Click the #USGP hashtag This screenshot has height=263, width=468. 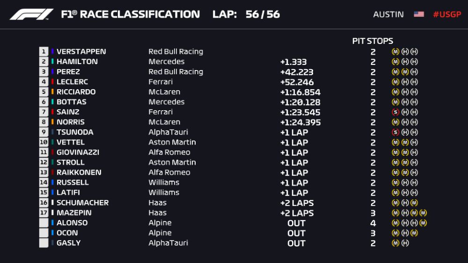447,14
